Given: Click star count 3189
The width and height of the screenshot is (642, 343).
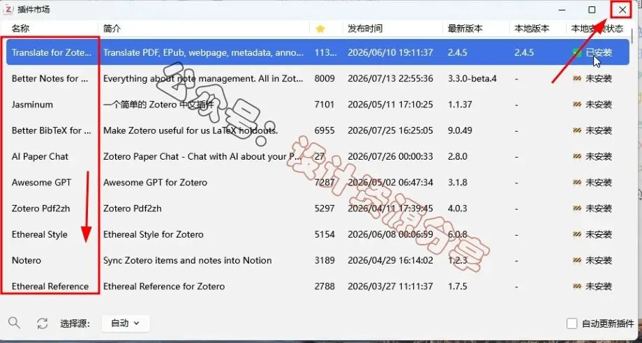Looking at the screenshot, I should pos(324,261).
